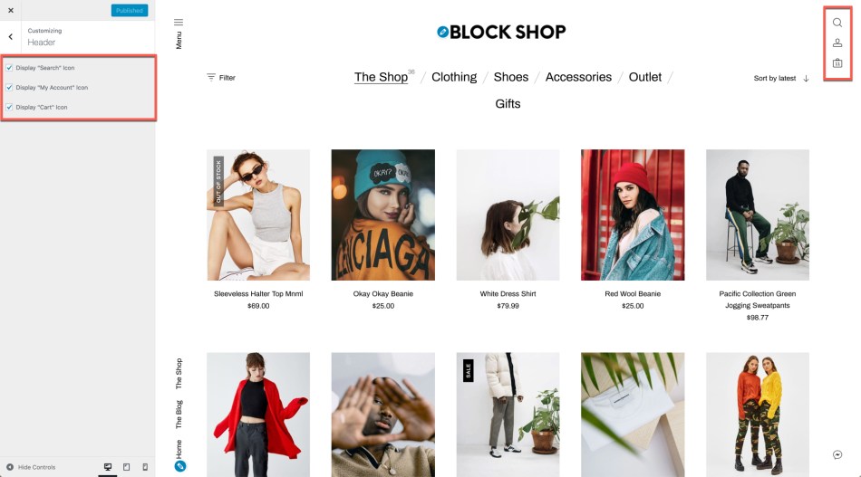Close the customizer with X icon

(x=11, y=11)
